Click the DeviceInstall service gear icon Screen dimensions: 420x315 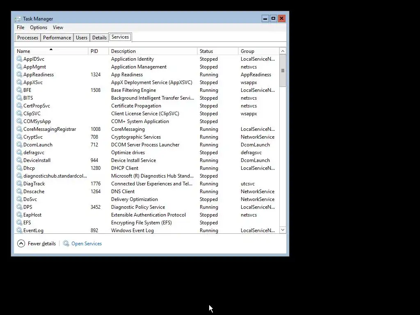coord(19,160)
